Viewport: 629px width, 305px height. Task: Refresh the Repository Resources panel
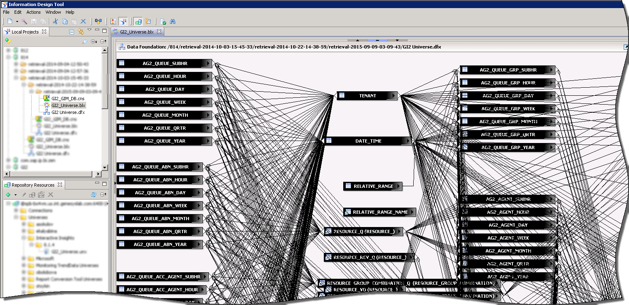click(x=94, y=195)
